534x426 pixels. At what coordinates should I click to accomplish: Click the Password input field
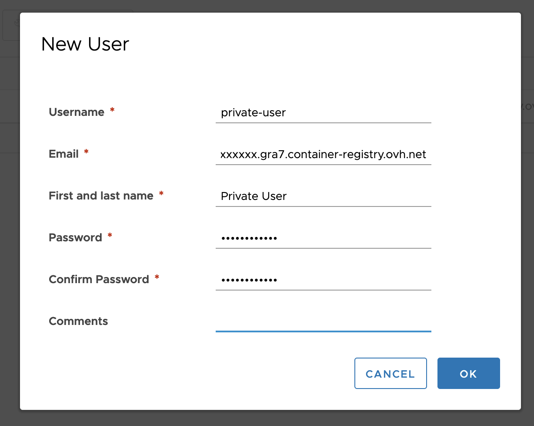pos(324,238)
